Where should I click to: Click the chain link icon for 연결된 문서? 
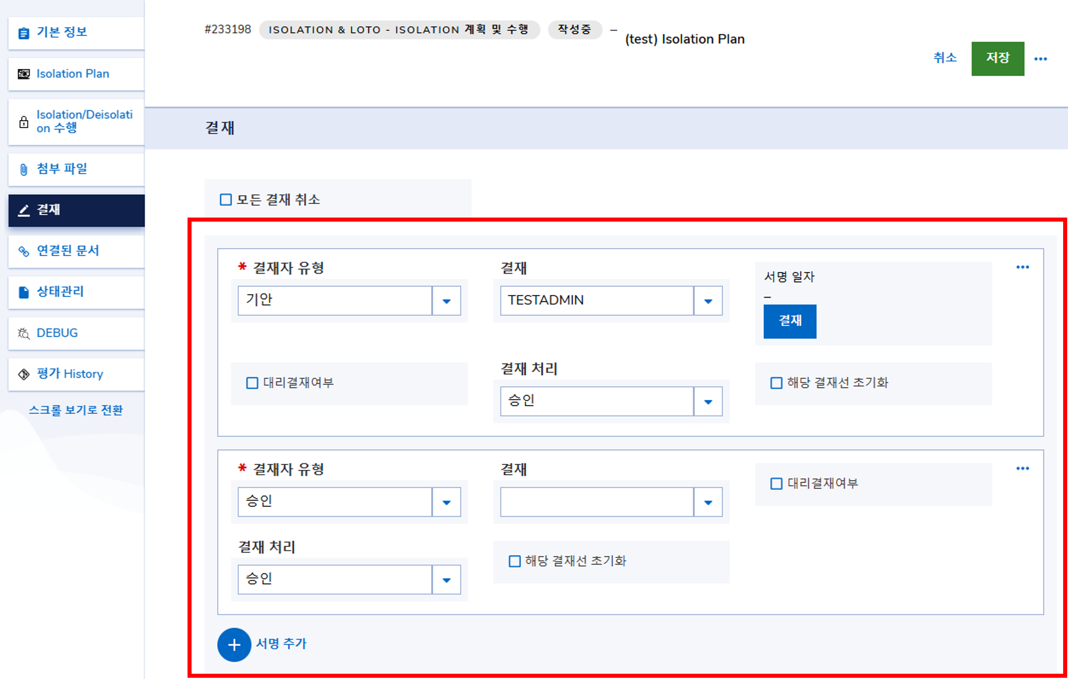(x=23, y=251)
